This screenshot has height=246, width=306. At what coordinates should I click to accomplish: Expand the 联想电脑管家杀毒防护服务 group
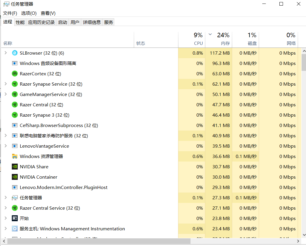(6, 135)
